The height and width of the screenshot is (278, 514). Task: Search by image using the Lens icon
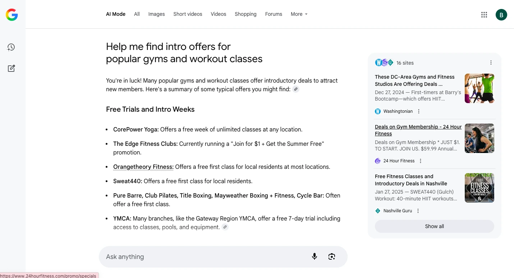(x=331, y=256)
